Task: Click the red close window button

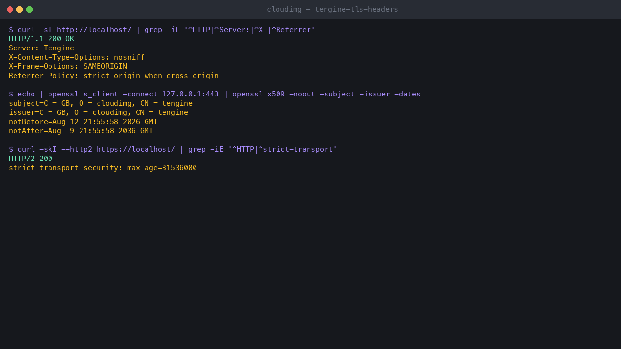Action: (10, 9)
